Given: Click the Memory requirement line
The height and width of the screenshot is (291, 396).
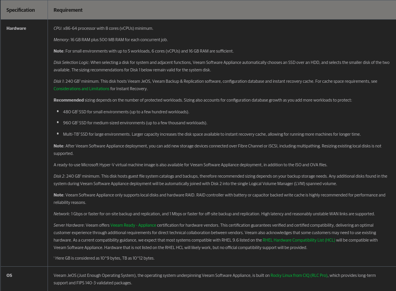Looking at the screenshot, I should click(111, 40).
